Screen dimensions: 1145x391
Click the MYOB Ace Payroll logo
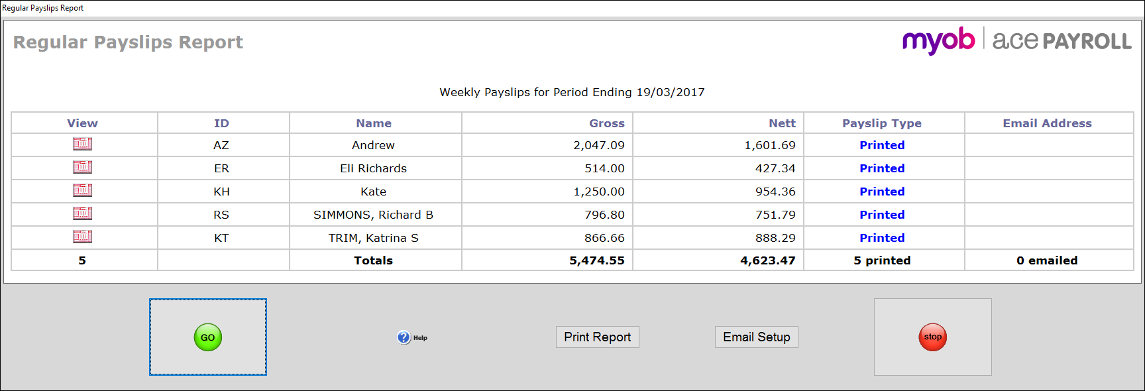[x=1016, y=41]
